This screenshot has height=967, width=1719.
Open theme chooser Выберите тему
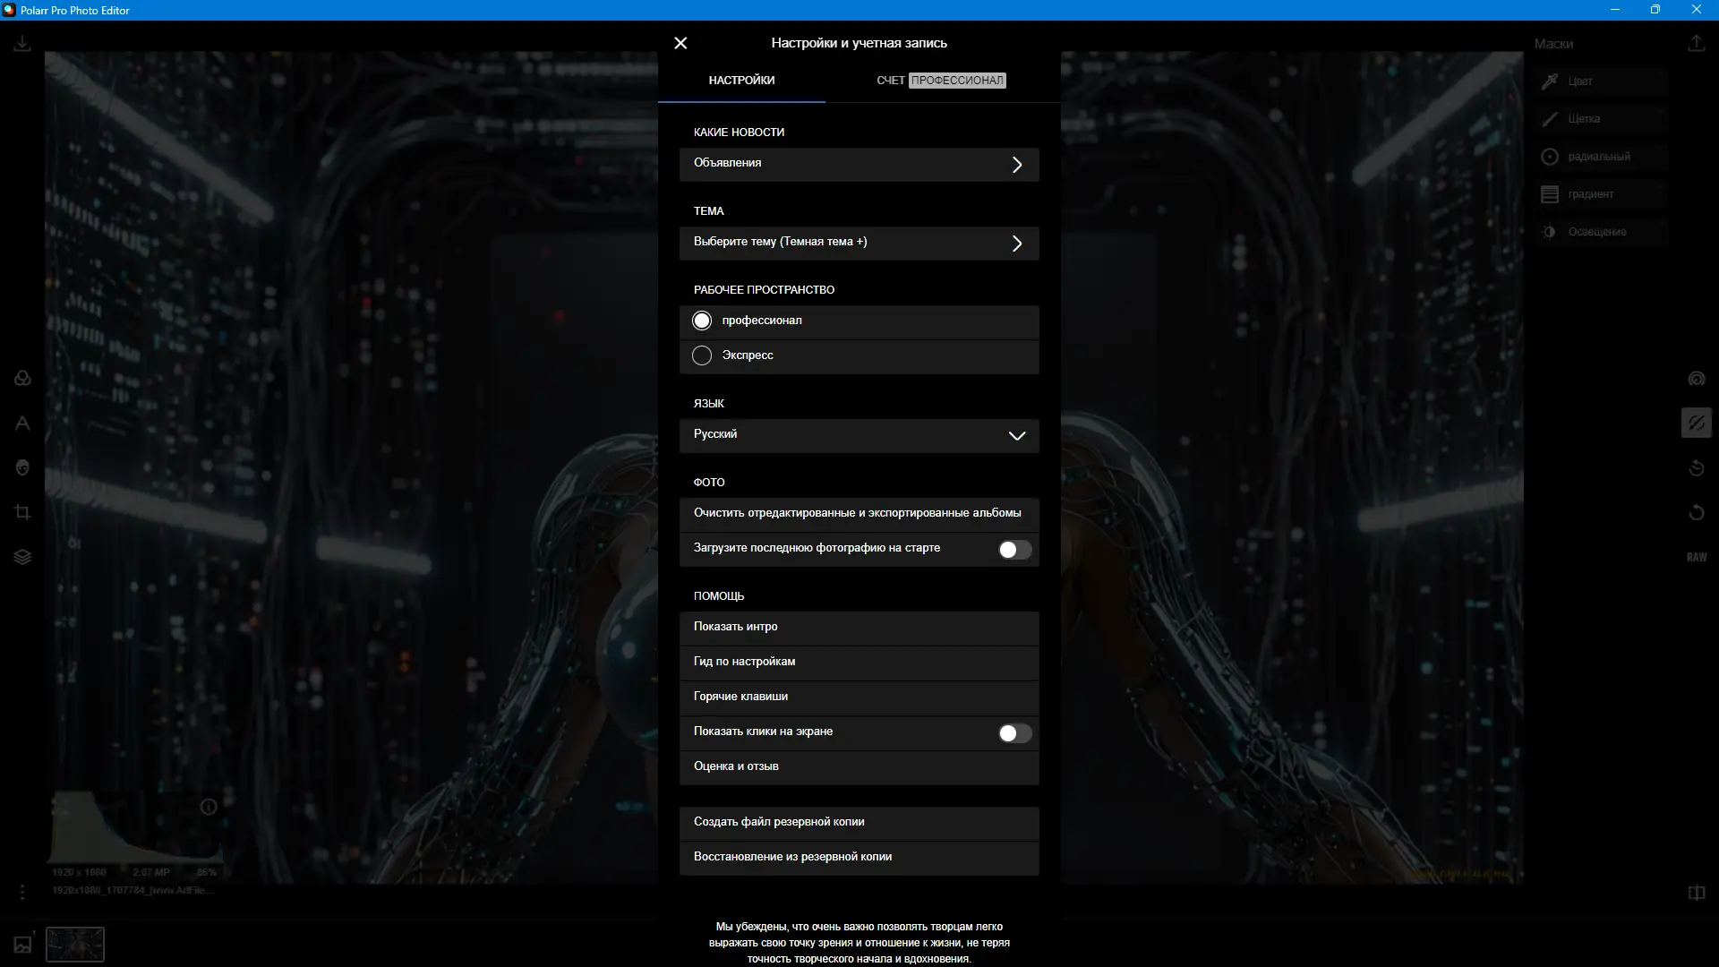pos(859,243)
